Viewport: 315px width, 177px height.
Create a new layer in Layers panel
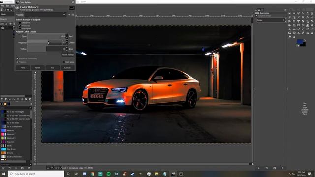click(x=2, y=99)
